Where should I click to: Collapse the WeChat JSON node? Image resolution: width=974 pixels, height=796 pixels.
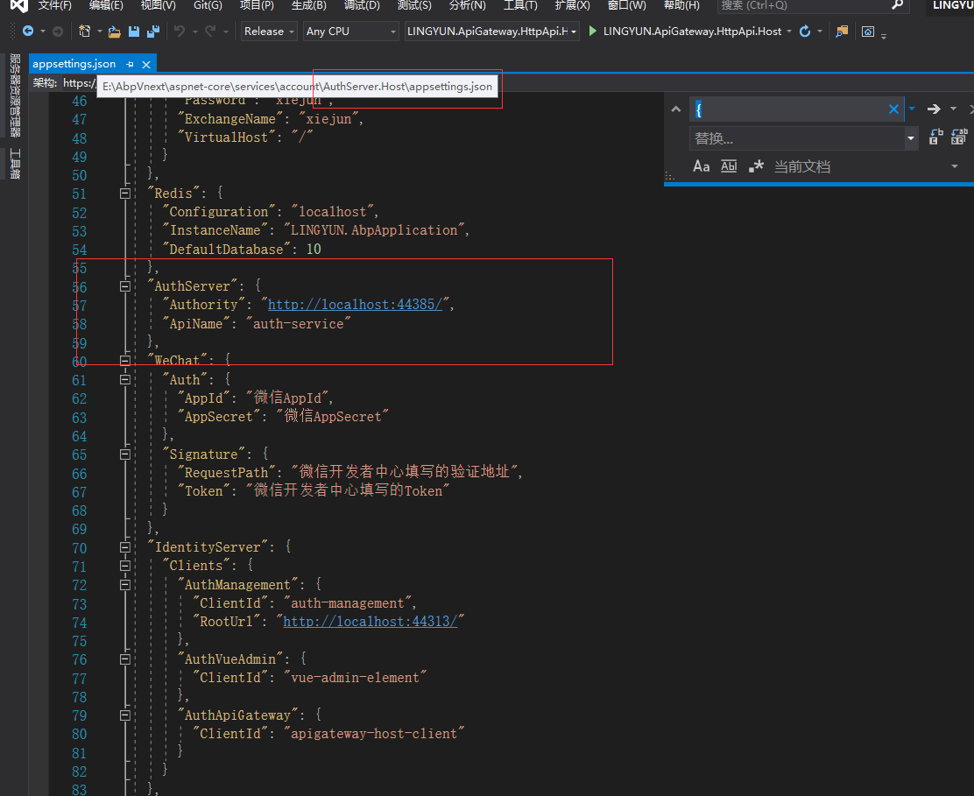coord(125,359)
